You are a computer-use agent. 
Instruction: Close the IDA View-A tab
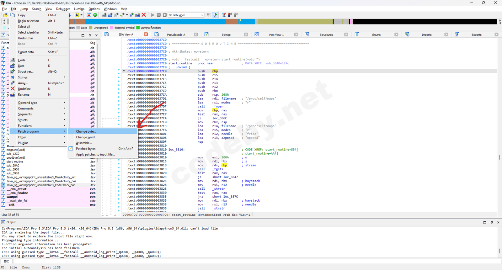(146, 34)
